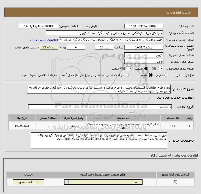This screenshot has height=194, width=201.
Task: Click the تاریخ نیاز column header
Action: [22, 118]
